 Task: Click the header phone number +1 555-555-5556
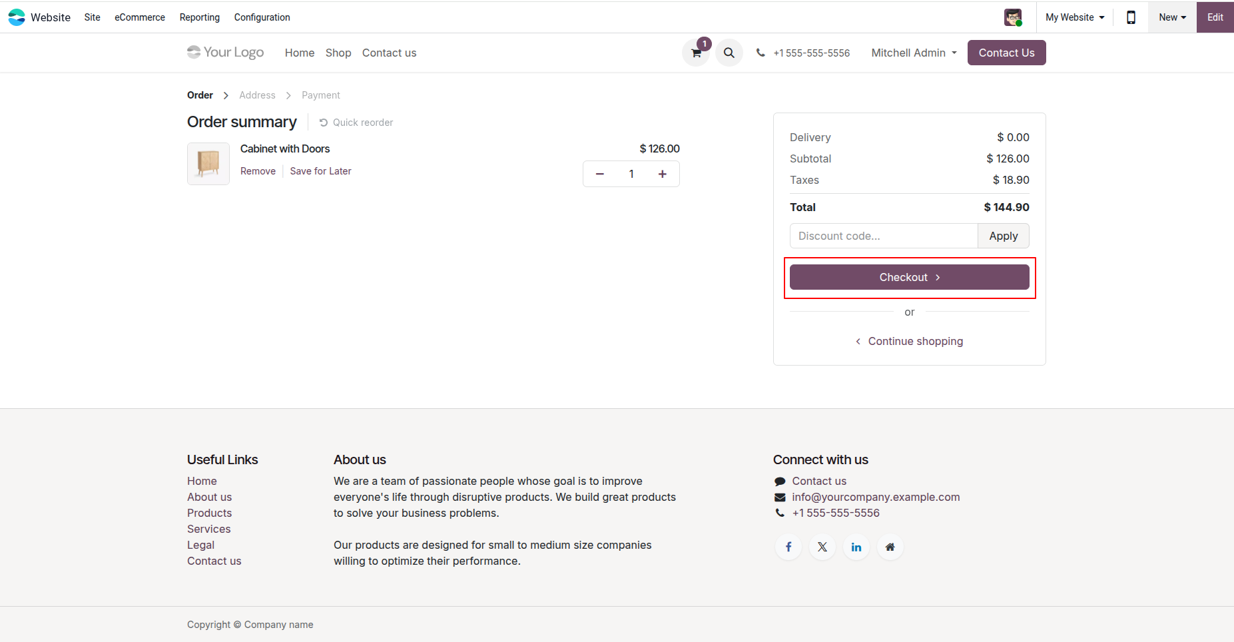coord(812,53)
